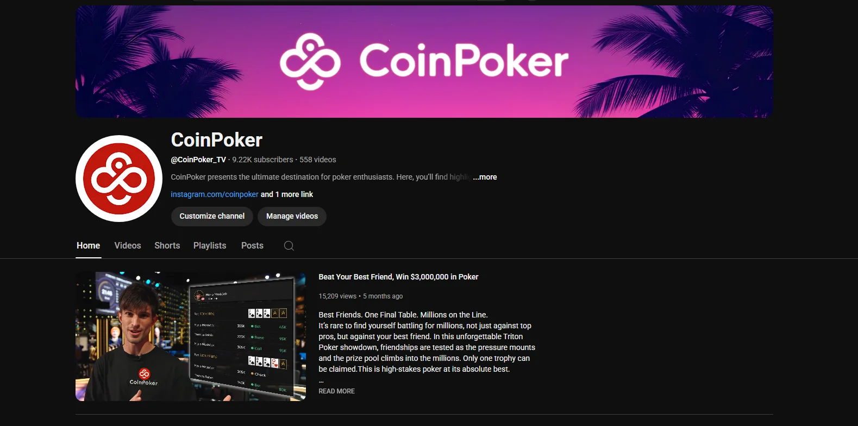Click the 558 videos count text
The image size is (858, 426).
[x=318, y=160]
